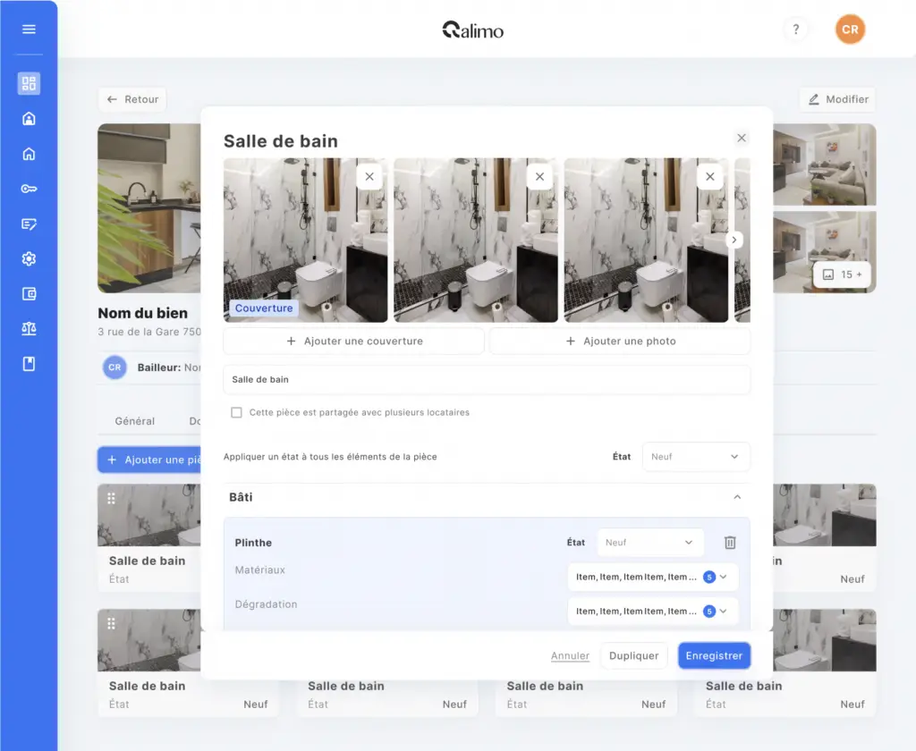Click the Nom du bien title

(x=142, y=313)
